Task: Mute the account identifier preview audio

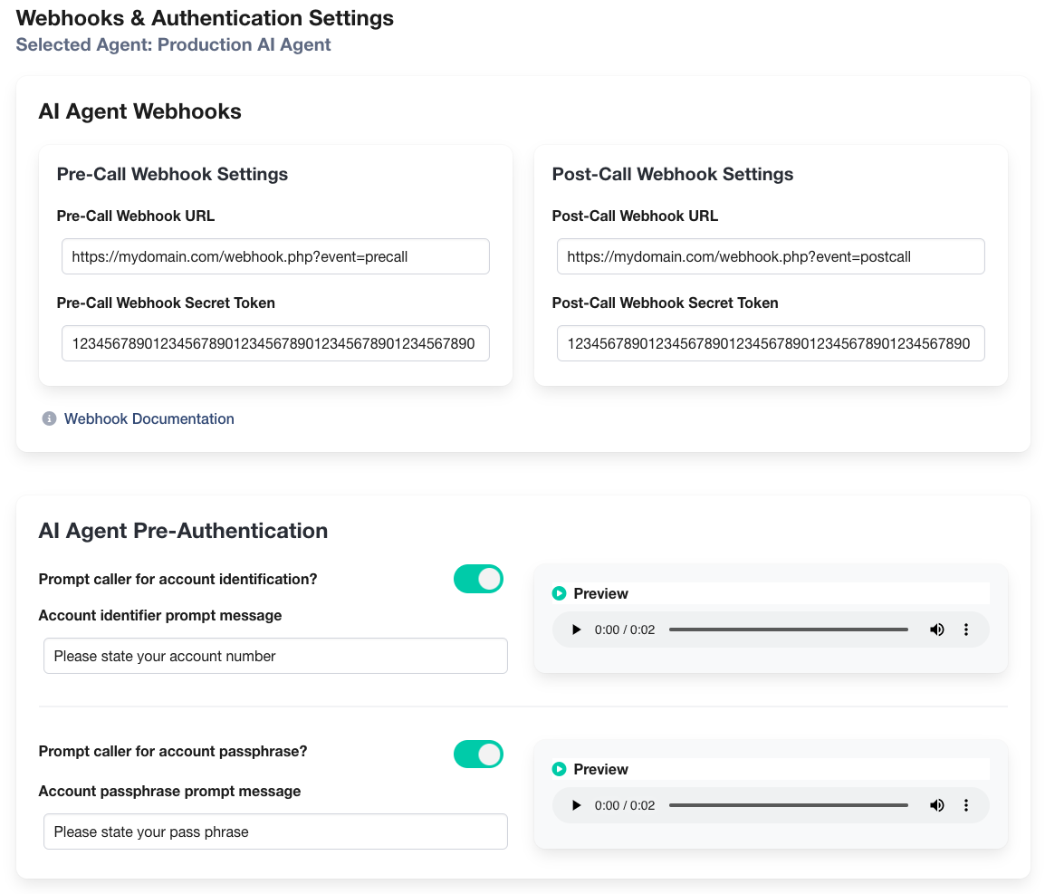Action: tap(937, 629)
